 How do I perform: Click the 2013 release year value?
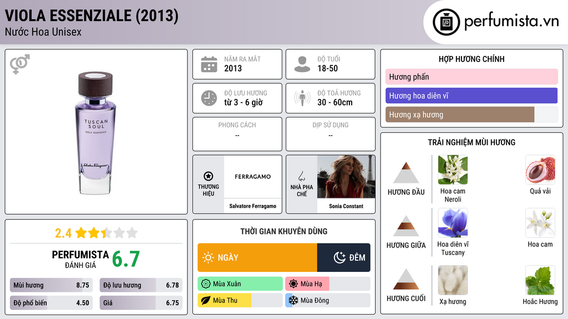pos(233,68)
